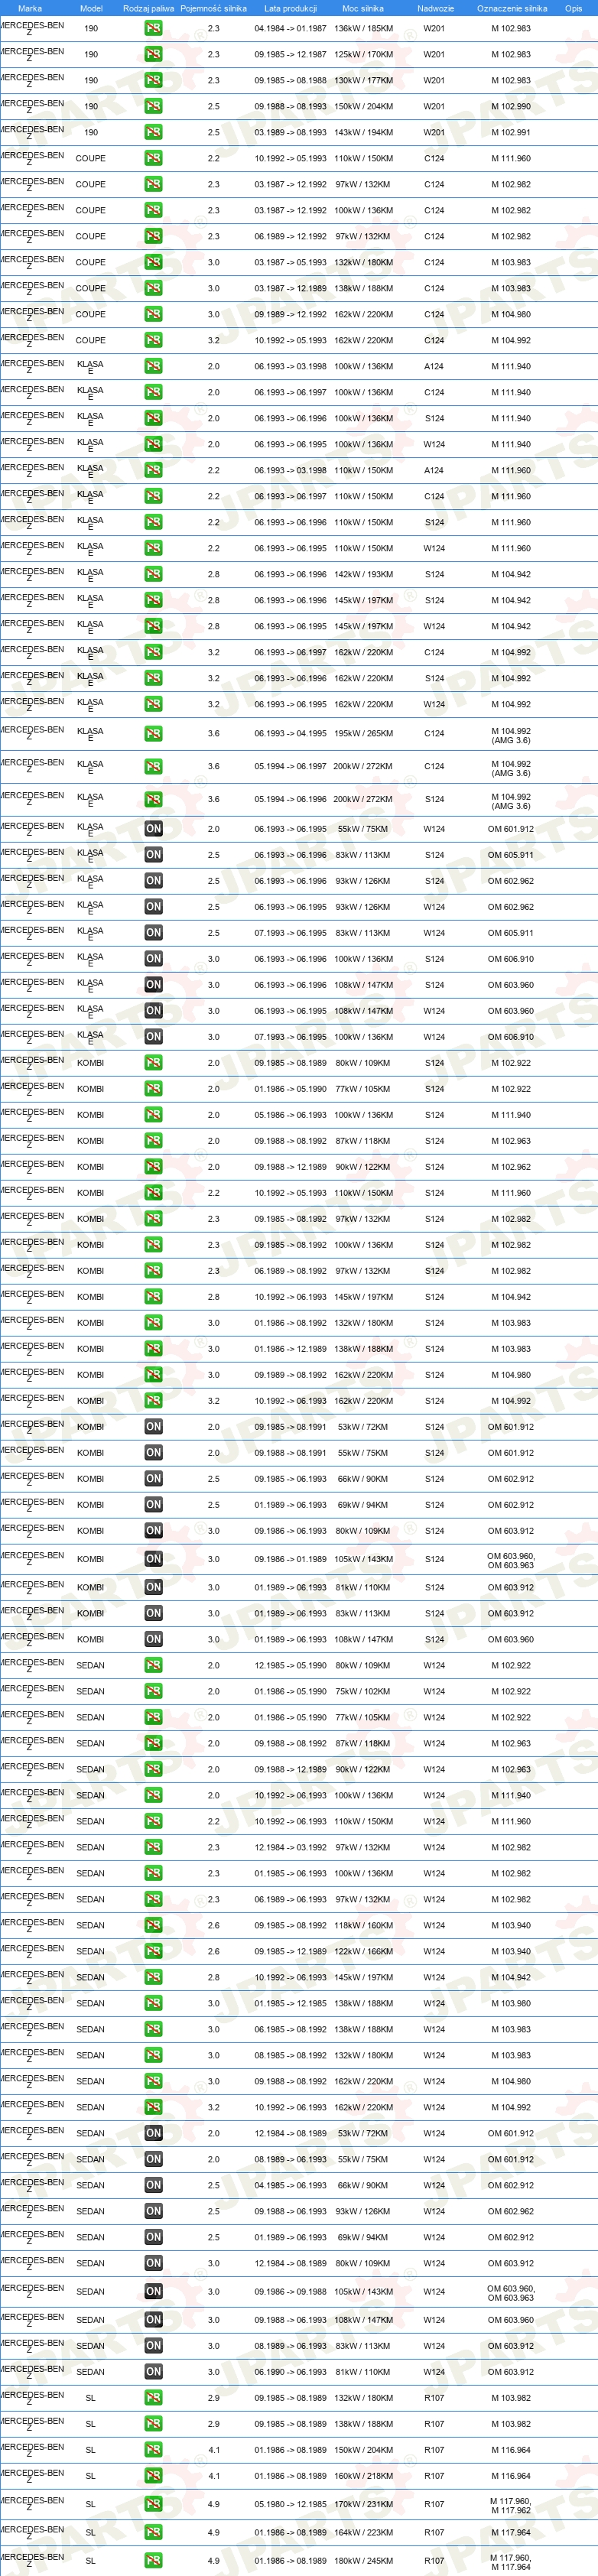Click petrol icon in KOMBI 145kW / 197KM row
The height and width of the screenshot is (2576, 598).
(153, 1297)
